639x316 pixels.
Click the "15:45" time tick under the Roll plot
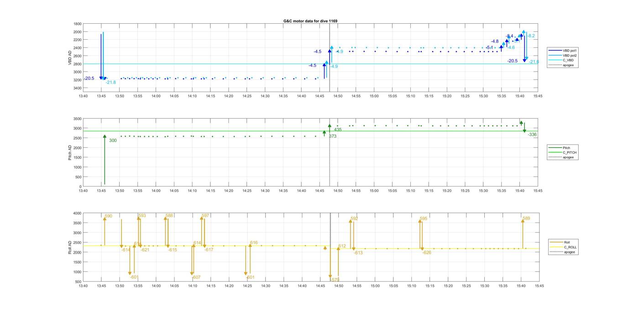(539, 286)
